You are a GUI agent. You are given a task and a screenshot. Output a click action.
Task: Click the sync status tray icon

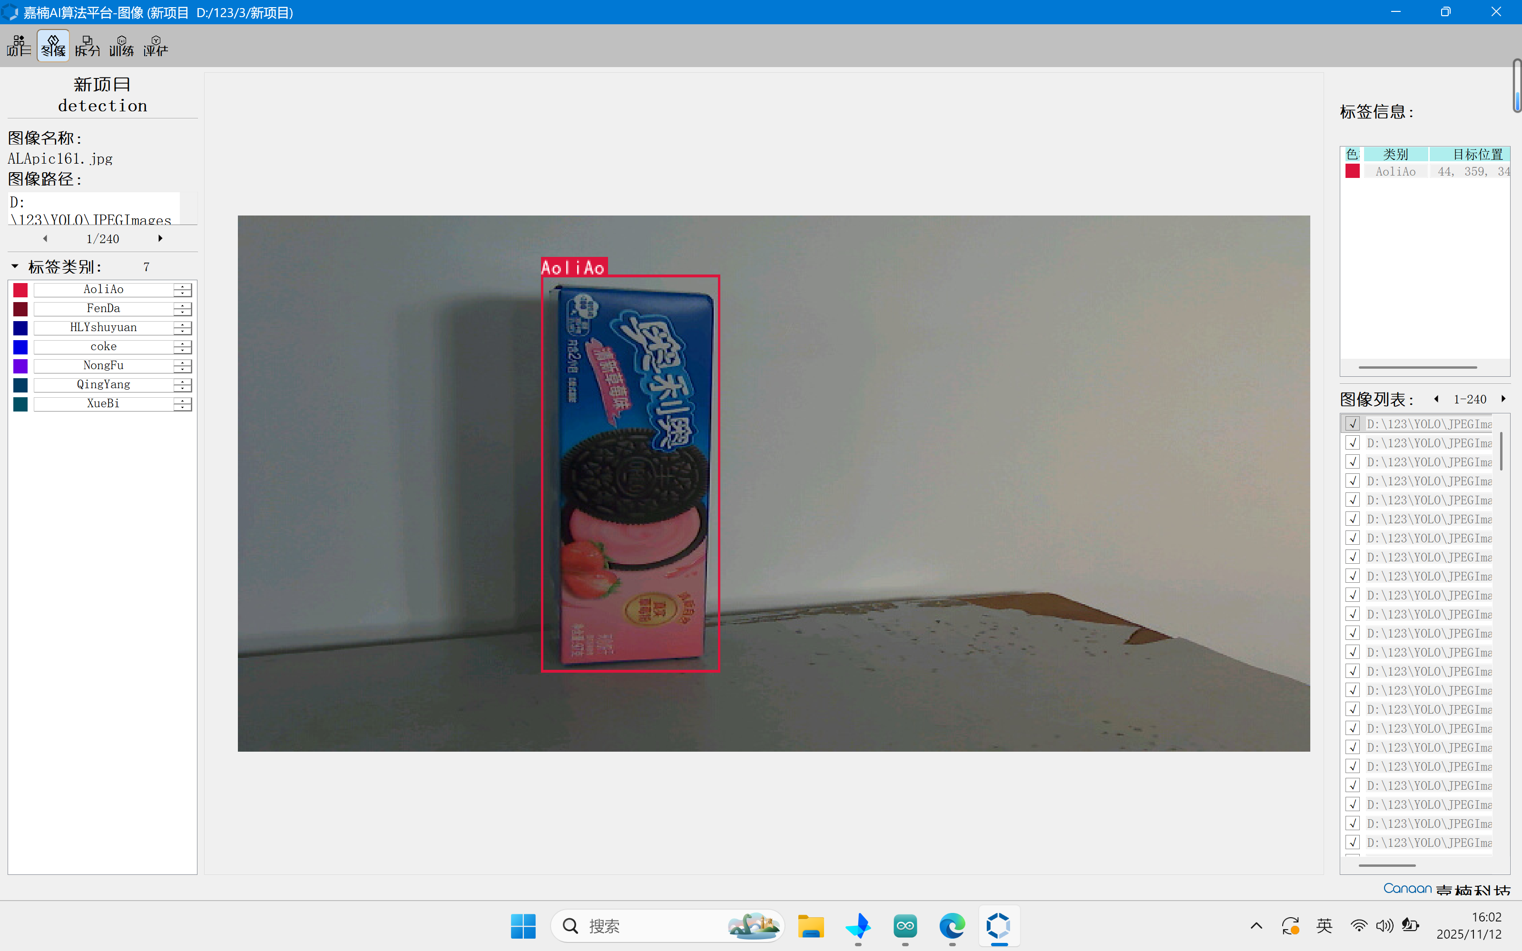[x=1291, y=926]
